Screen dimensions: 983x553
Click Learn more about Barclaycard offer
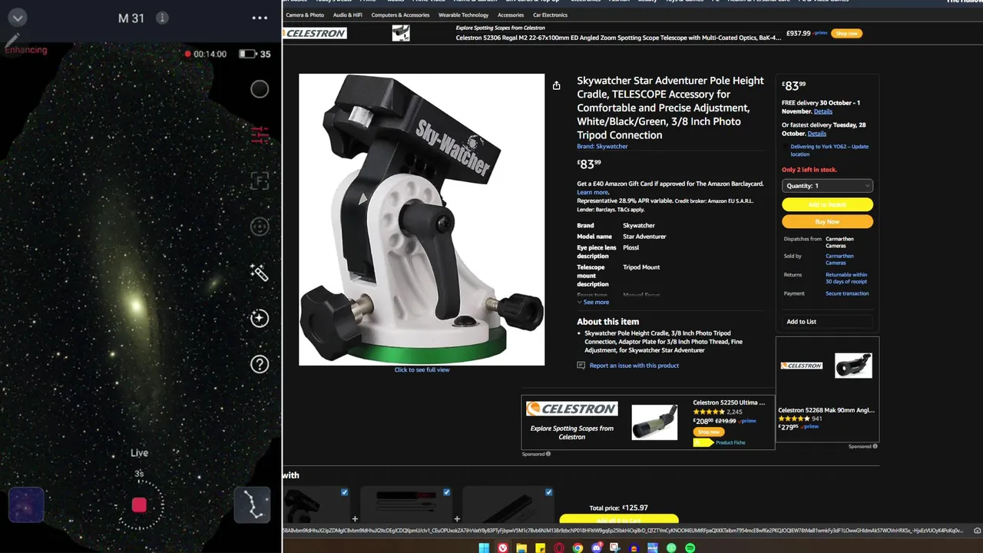tap(593, 192)
